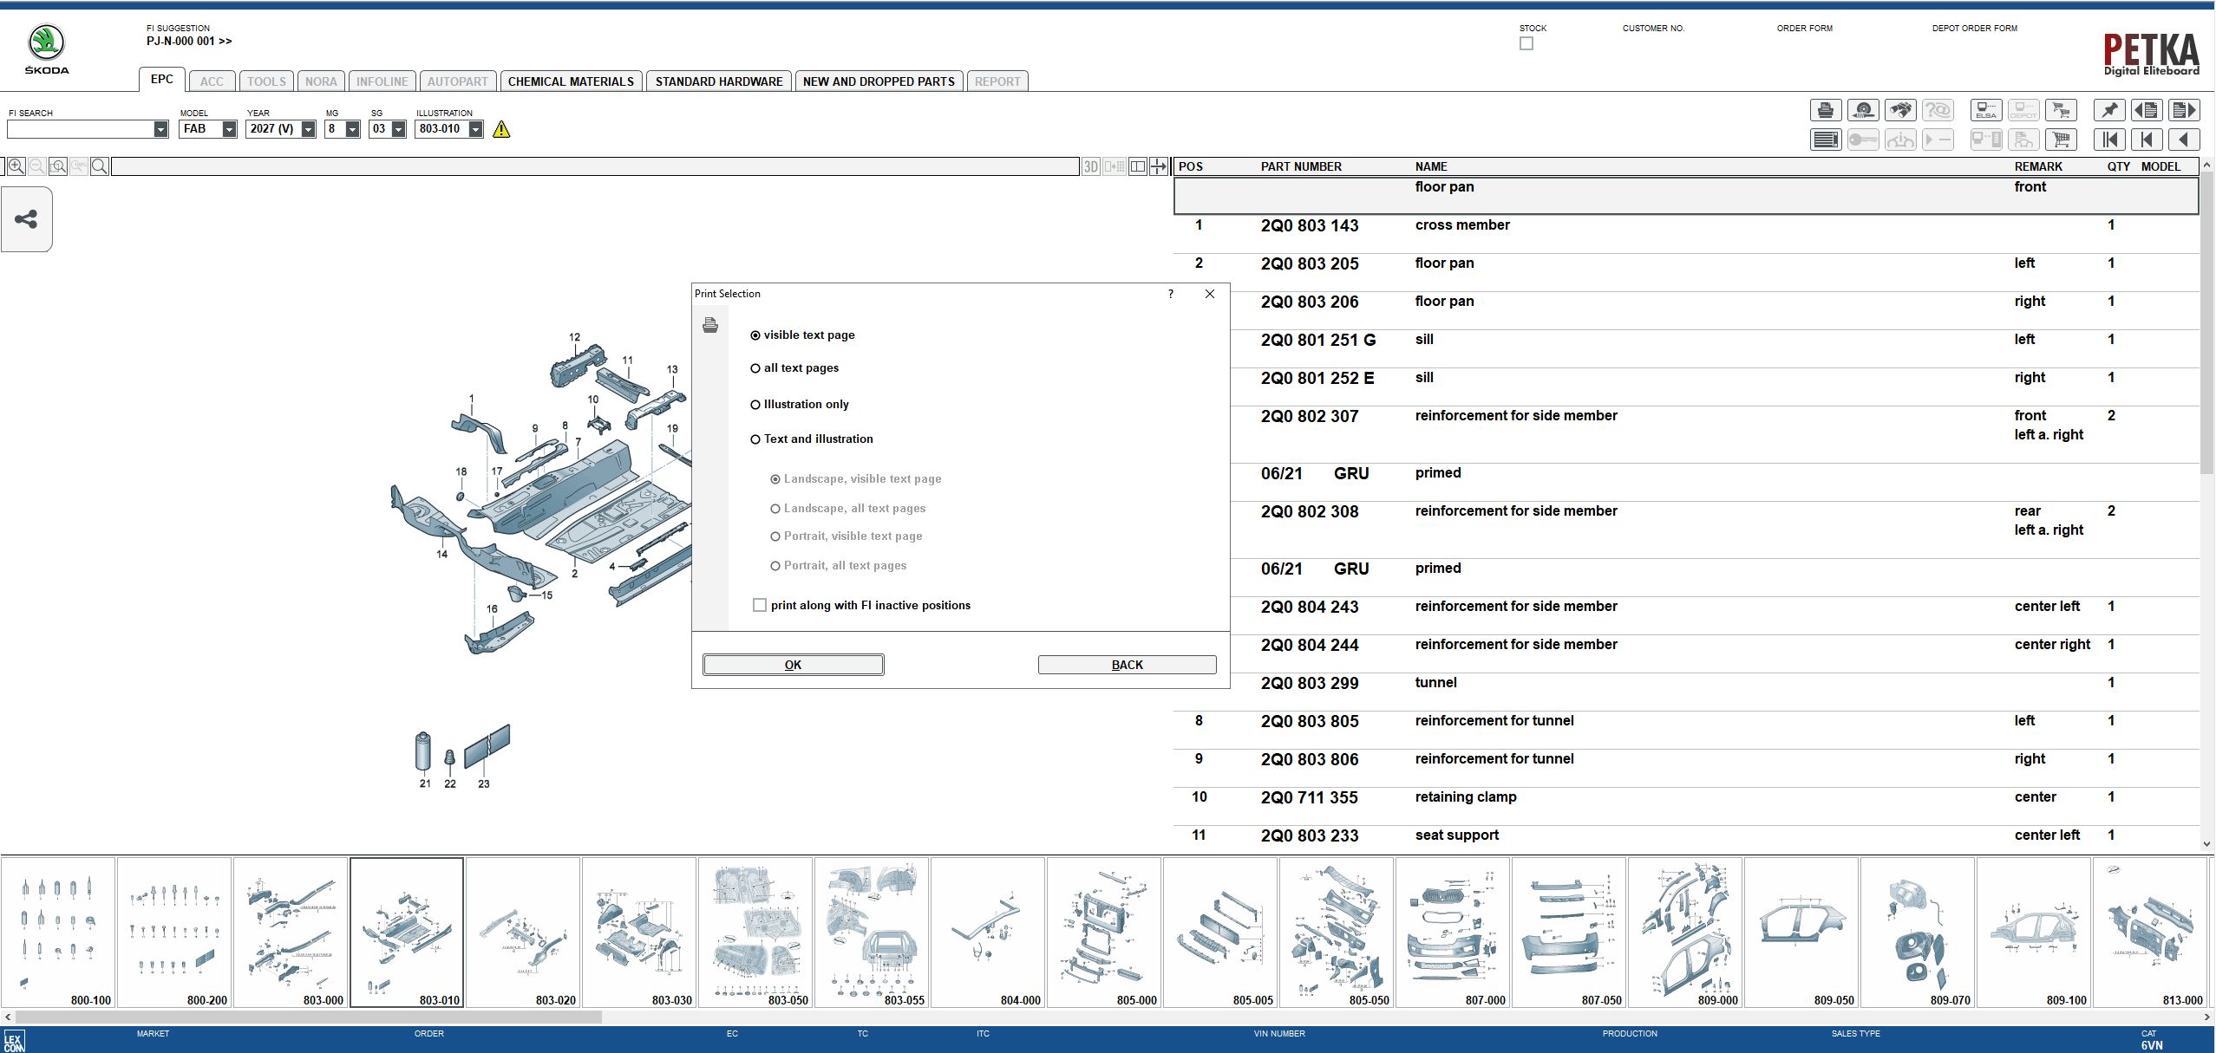Click the help question mark in Print Selection
This screenshot has width=2216, height=1053.
[1171, 294]
